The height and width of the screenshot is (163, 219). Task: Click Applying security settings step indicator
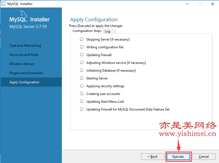coord(82,86)
